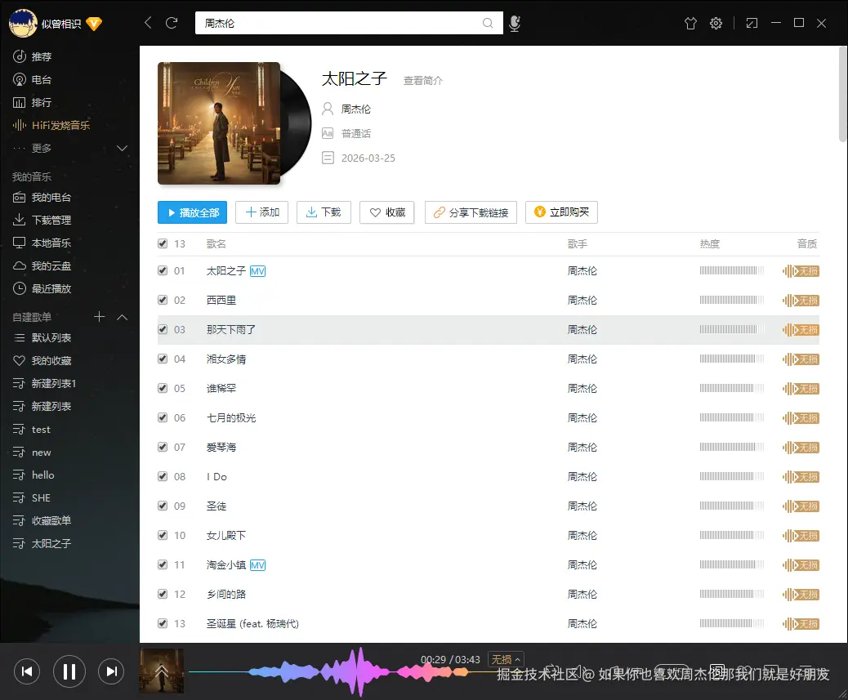Click the voice search microphone icon
The image size is (848, 700).
pyautogui.click(x=515, y=23)
